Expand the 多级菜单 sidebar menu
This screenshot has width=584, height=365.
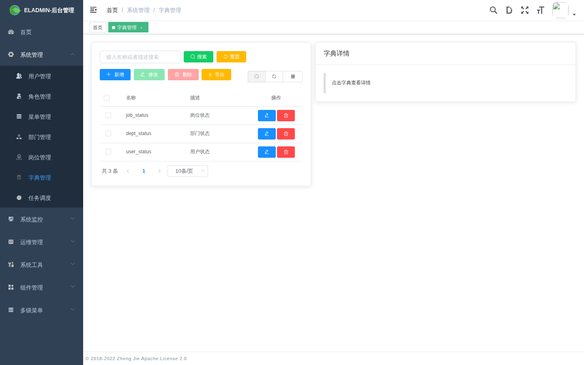click(41, 310)
